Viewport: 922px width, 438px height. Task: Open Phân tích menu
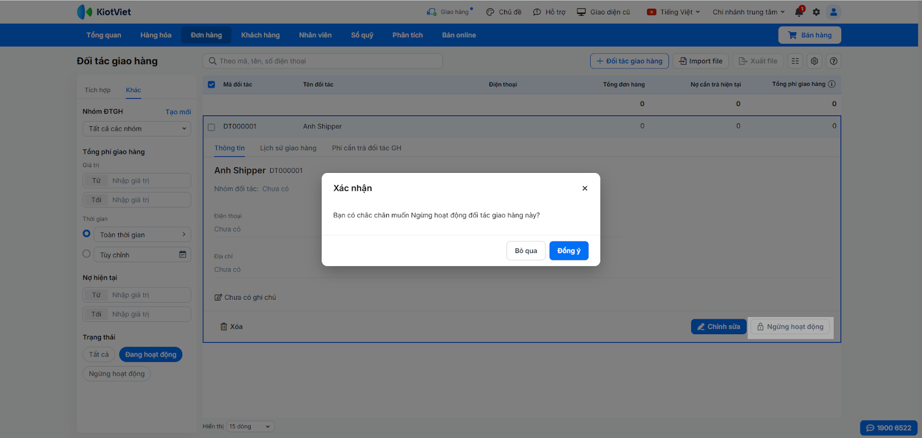point(408,35)
